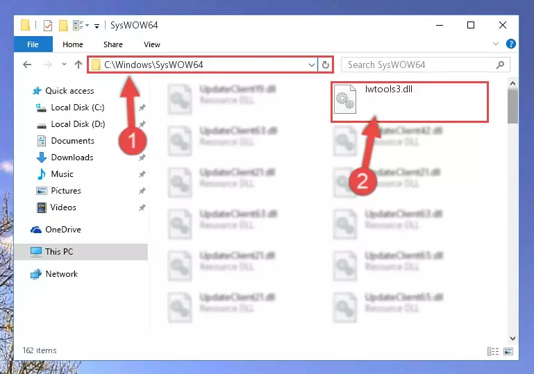Click the Properties quick access icon
The image size is (534, 374).
(x=48, y=26)
